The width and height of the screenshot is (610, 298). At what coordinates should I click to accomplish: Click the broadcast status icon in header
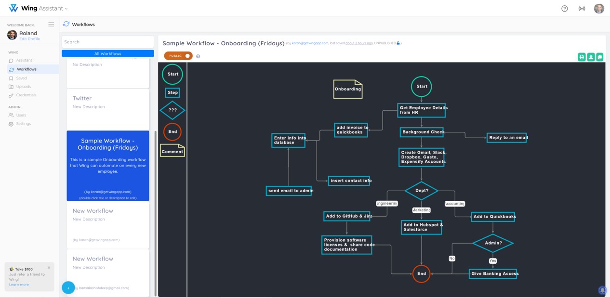582,8
